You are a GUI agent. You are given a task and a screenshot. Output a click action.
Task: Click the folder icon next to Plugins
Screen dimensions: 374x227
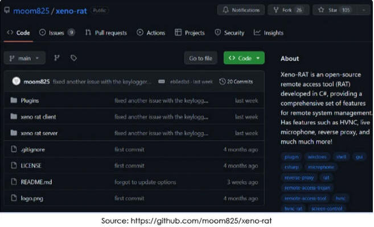coord(14,100)
